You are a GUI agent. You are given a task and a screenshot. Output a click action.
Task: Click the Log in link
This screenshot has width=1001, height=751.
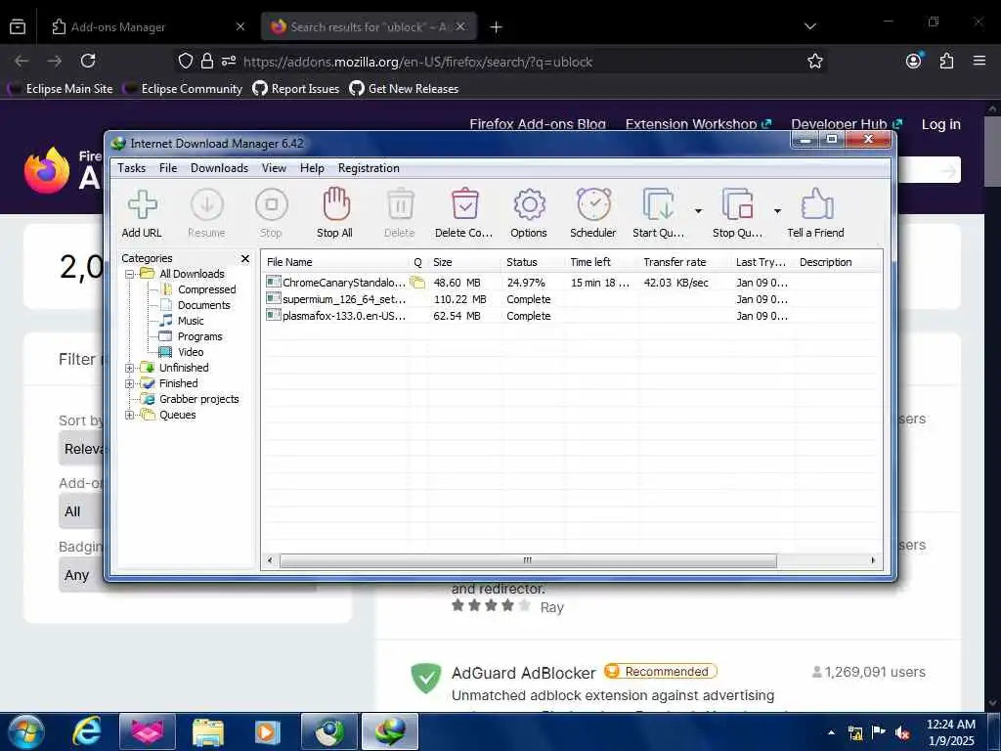(x=941, y=124)
